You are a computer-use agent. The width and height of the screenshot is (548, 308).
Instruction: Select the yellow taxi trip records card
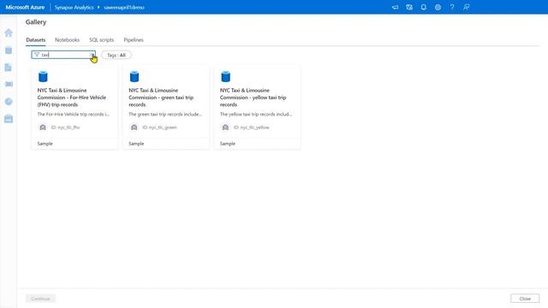258,107
